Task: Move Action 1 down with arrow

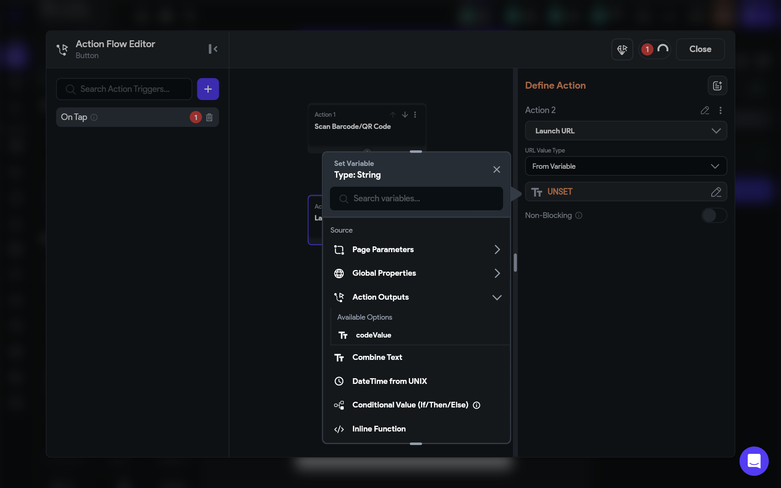Action: click(x=405, y=115)
